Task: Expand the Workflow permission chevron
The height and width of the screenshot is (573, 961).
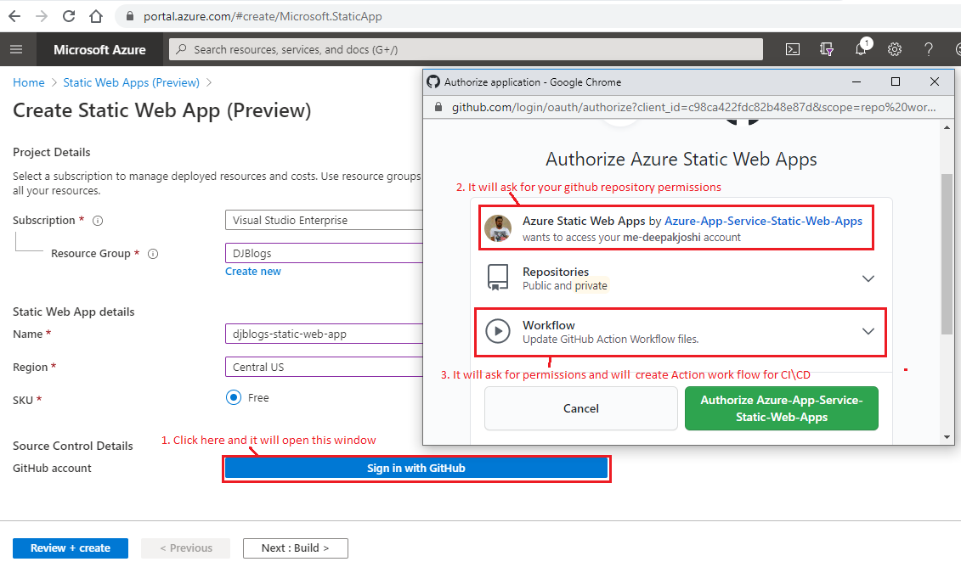Action: [x=868, y=331]
